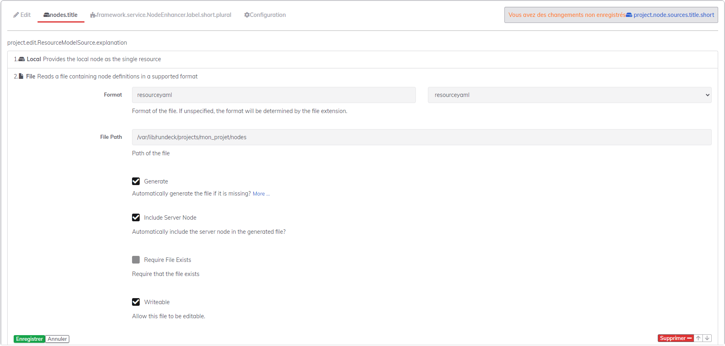
Task: Open the Edit tab
Action: click(22, 15)
